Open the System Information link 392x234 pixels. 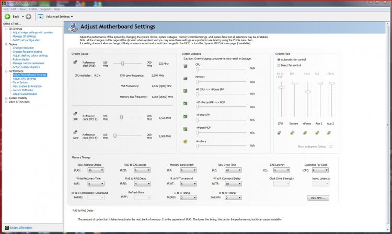(21, 228)
